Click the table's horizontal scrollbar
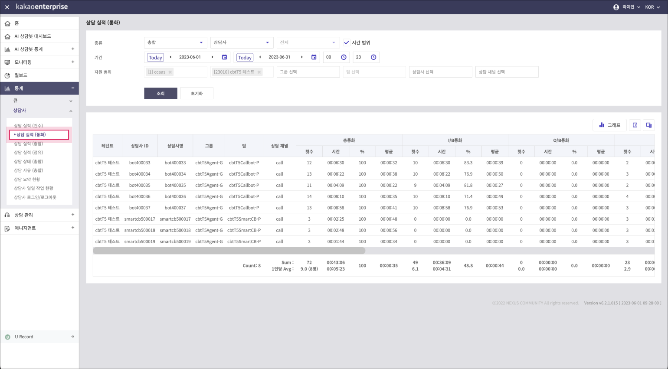The width and height of the screenshot is (668, 369). pos(229,251)
